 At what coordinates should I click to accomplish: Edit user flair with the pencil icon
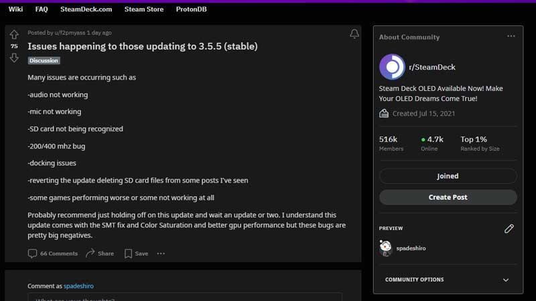pyautogui.click(x=509, y=229)
